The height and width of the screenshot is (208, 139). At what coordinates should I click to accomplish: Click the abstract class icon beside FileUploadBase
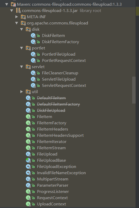click(28, 160)
